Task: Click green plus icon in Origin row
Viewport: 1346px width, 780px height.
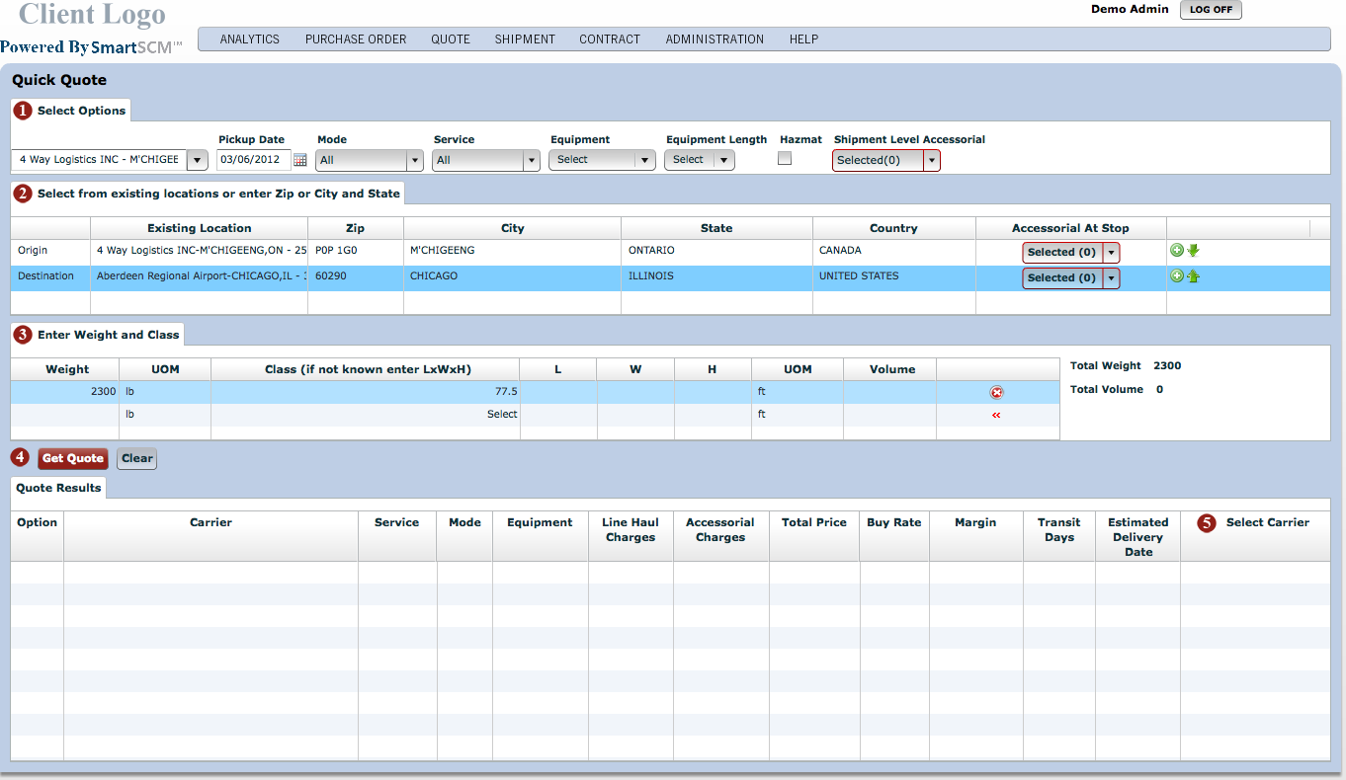Action: click(1177, 251)
